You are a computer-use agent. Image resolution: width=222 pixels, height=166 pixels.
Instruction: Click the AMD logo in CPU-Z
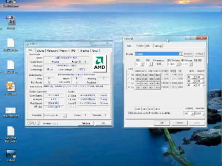[x=99, y=63]
